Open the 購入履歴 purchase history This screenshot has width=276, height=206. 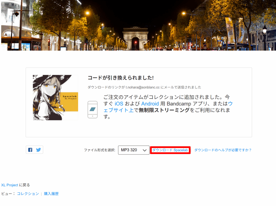[x=51, y=194]
